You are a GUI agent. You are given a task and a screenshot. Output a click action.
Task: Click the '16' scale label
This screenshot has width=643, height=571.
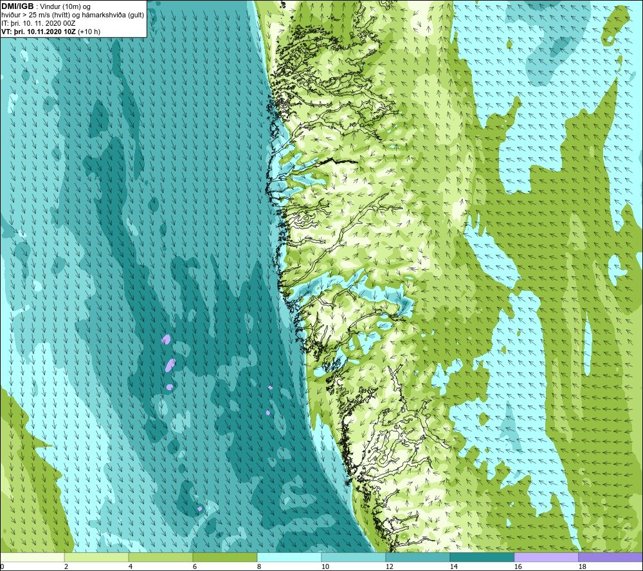[x=518, y=566]
